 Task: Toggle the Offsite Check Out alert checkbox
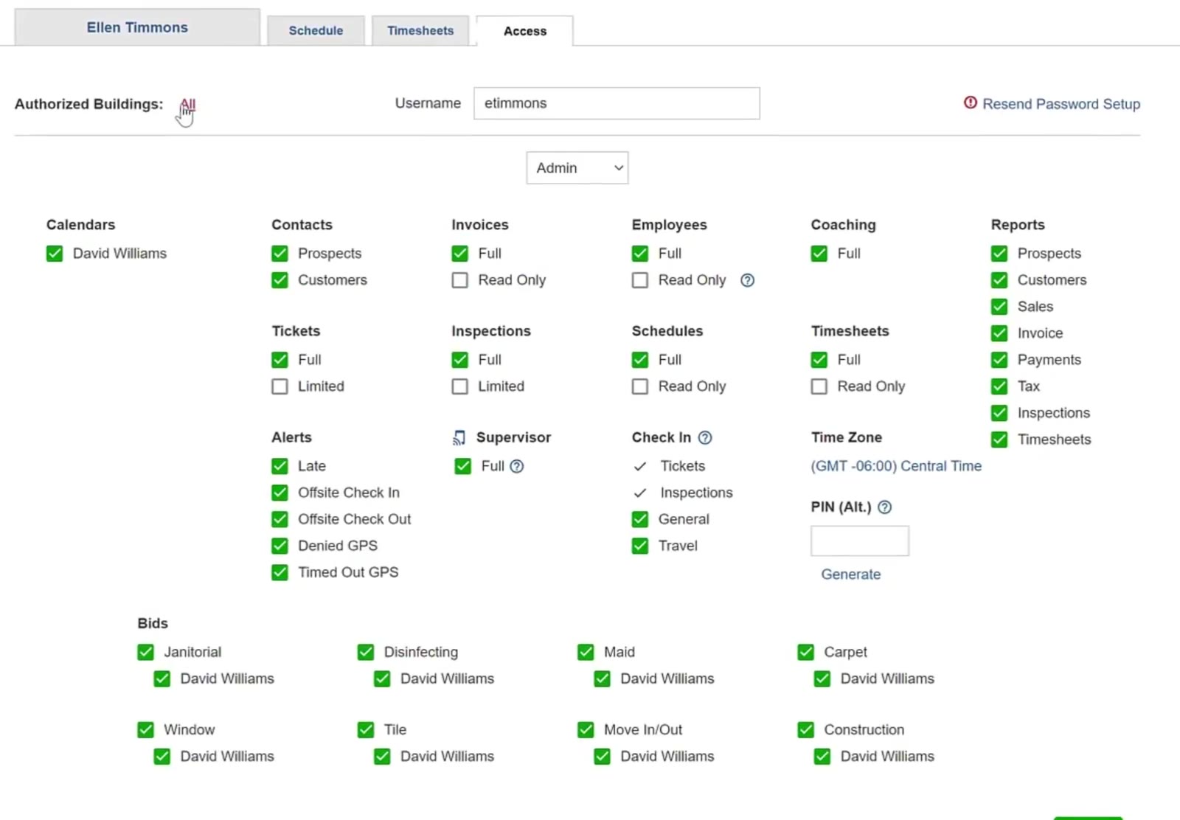coord(280,519)
